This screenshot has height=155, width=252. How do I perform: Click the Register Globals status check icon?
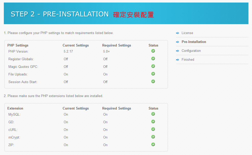point(153,58)
